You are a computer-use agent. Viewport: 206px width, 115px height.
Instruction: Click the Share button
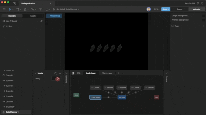pyautogui.click(x=166, y=9)
